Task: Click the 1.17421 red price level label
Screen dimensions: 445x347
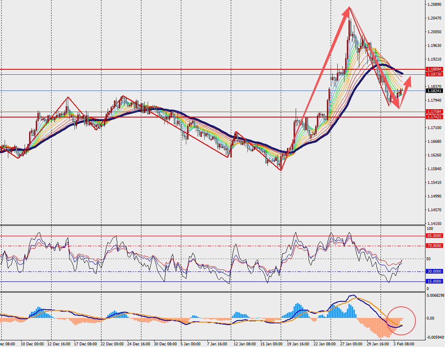Action: [434, 117]
